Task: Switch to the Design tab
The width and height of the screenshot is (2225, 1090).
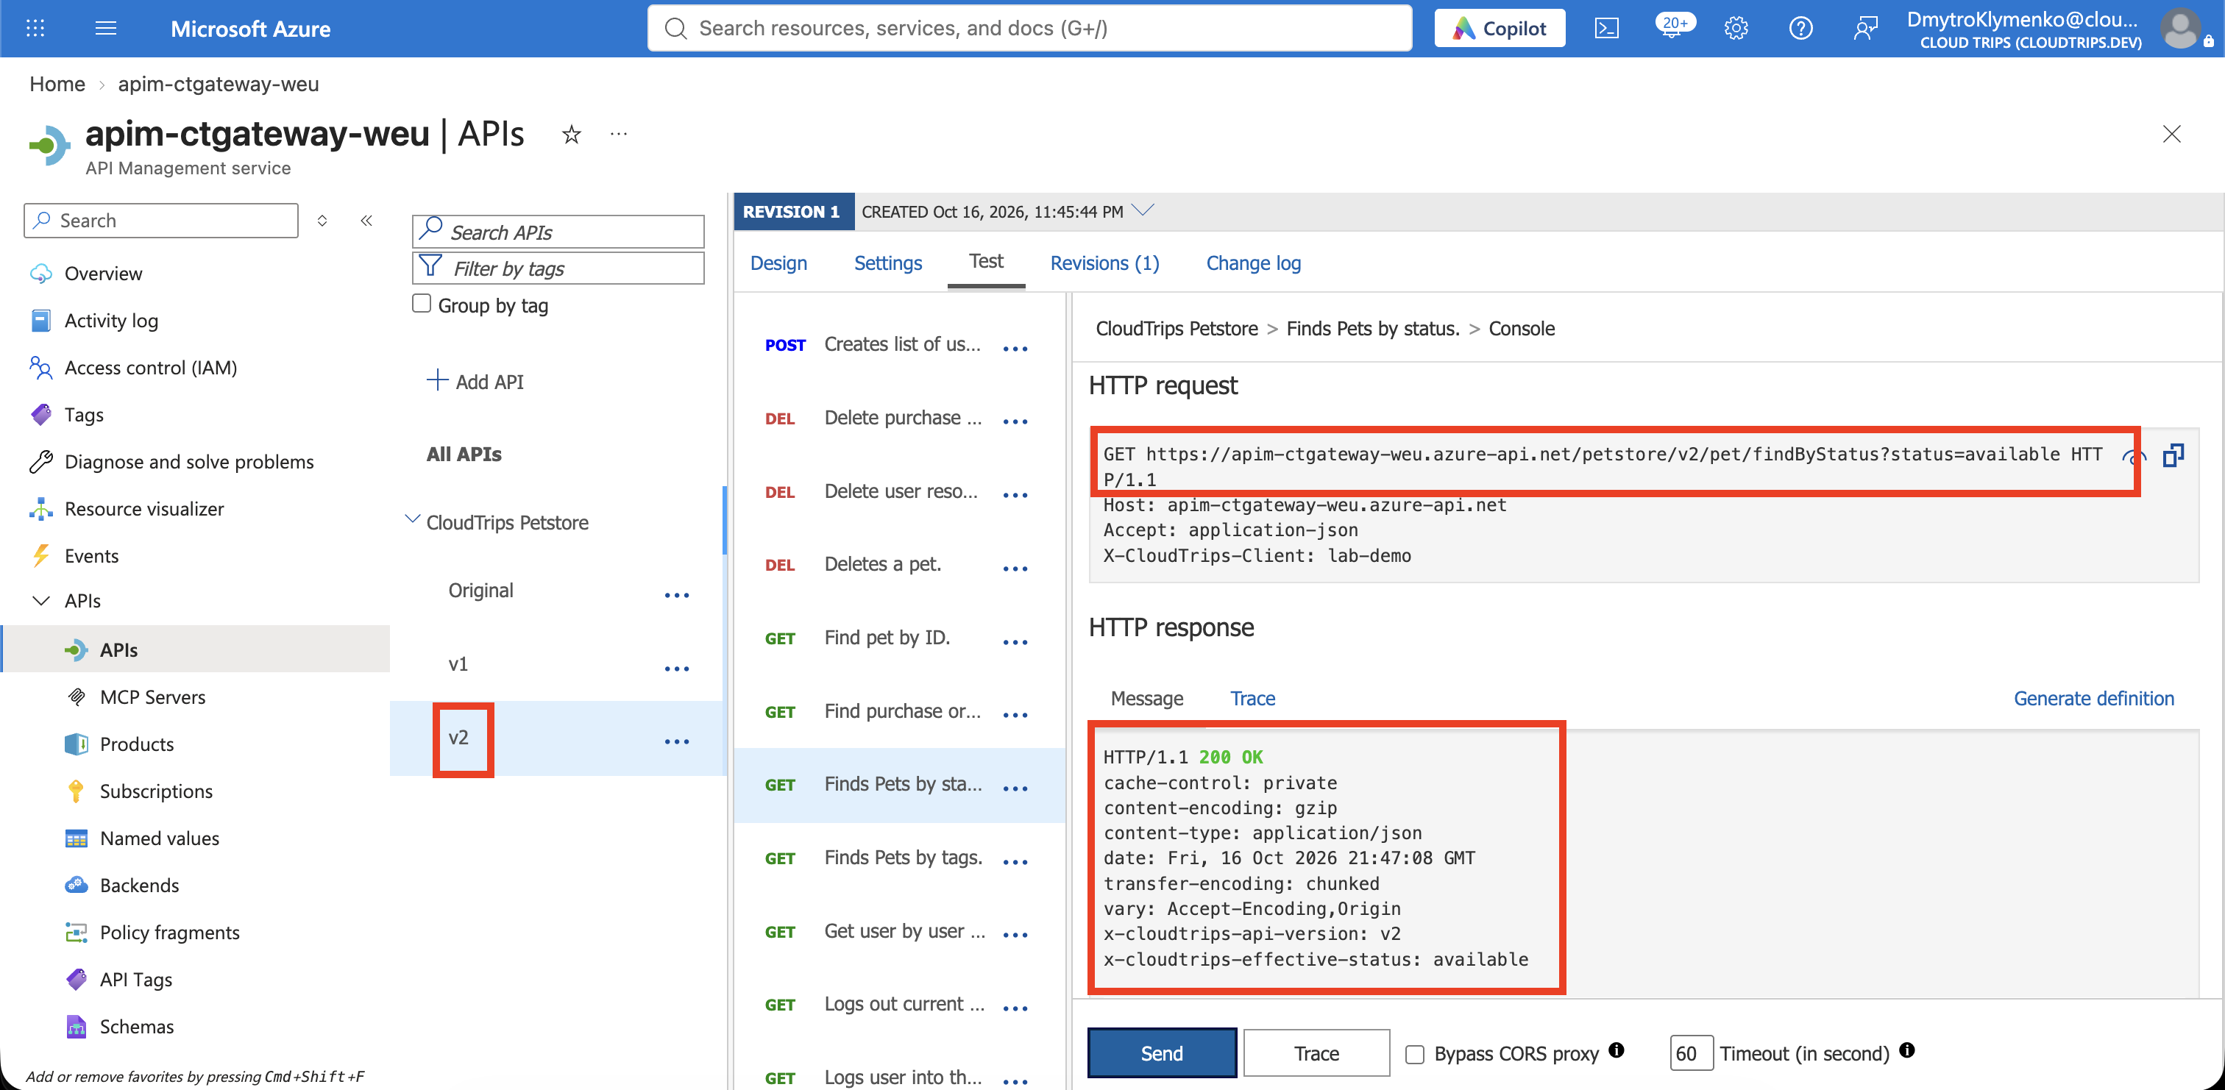Action: [x=778, y=263]
